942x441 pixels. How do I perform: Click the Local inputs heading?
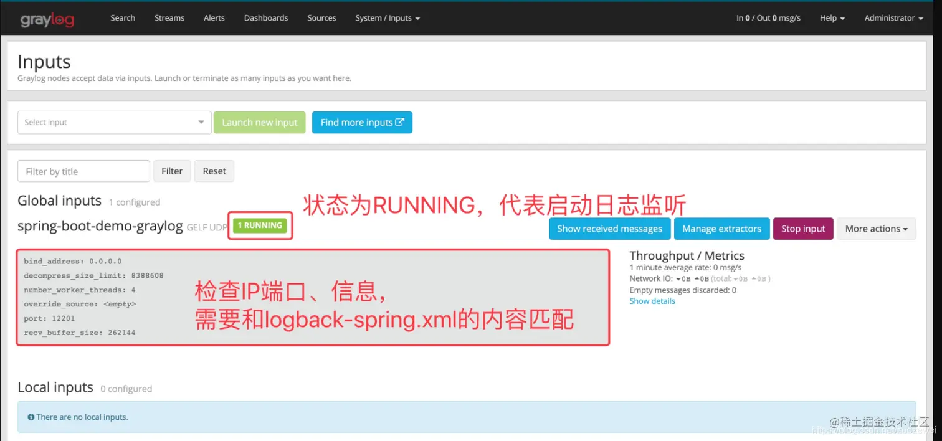[55, 387]
